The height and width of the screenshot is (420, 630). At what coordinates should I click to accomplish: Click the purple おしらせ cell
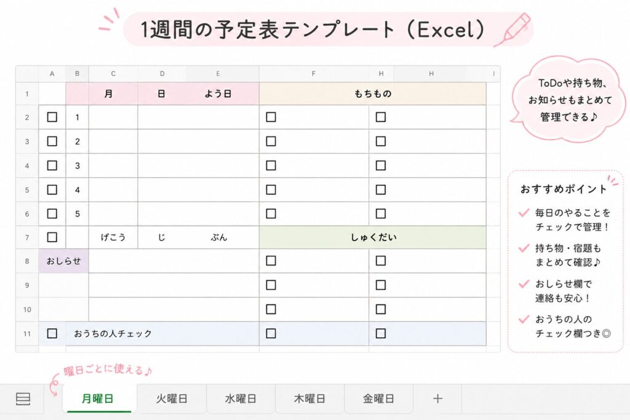[63, 261]
